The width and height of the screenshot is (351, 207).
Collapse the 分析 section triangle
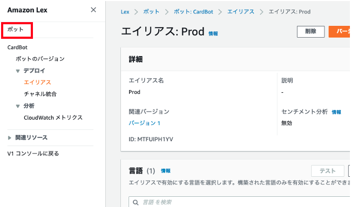pyautogui.click(x=18, y=106)
